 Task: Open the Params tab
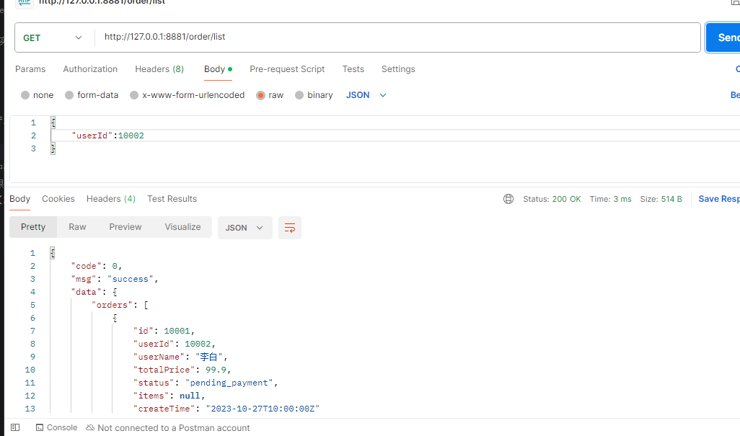(30, 69)
